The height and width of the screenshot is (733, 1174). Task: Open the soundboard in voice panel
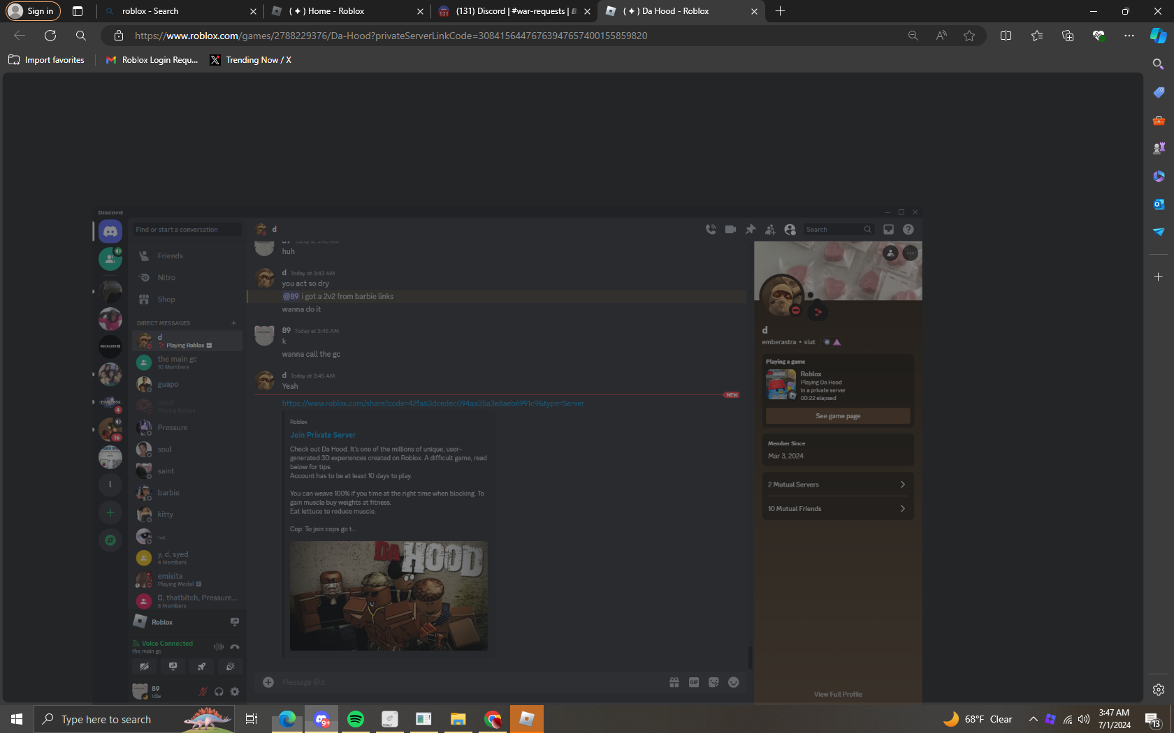230,667
